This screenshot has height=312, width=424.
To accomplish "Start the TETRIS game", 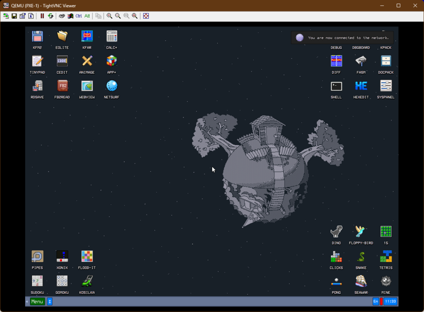I will pos(386,257).
